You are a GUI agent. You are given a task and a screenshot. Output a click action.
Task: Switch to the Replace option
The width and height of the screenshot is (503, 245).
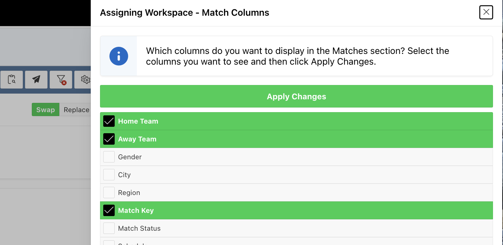76,110
